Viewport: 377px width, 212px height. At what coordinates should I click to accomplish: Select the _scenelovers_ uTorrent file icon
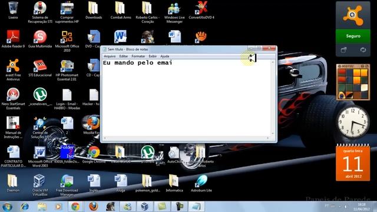click(40, 97)
